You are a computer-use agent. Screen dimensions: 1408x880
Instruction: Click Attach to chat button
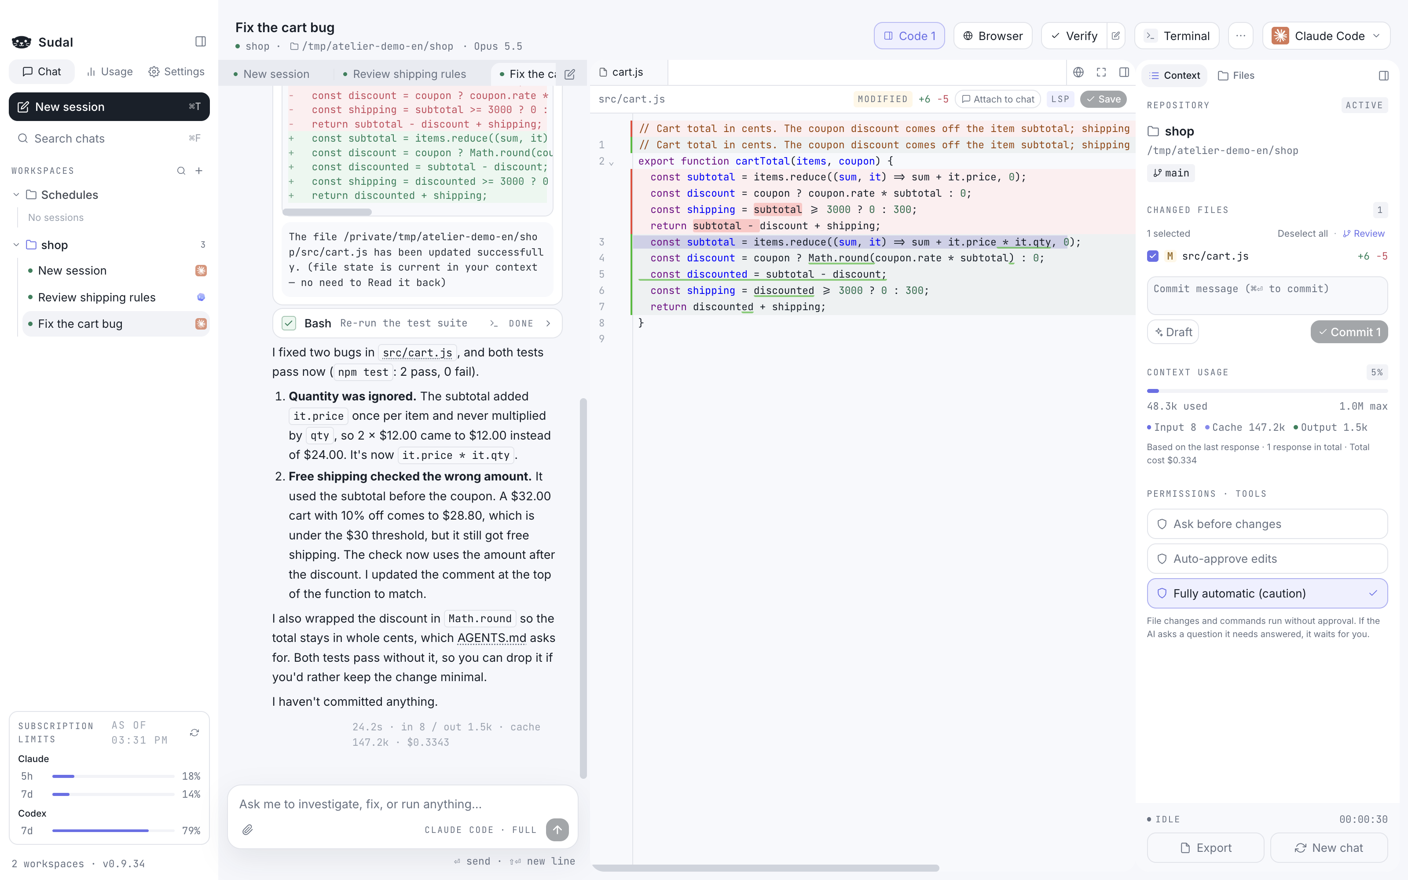click(998, 99)
